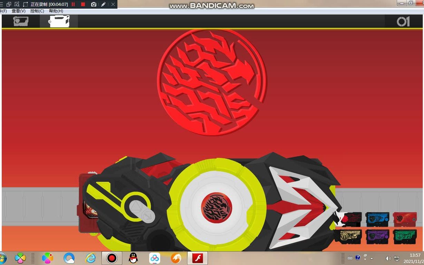Show hidden tray icons arrow
This screenshot has width=424, height=265.
click(x=372, y=258)
